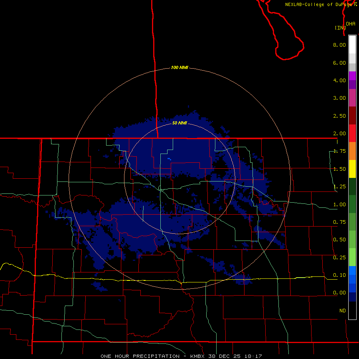Click the KMBX radar site identifier
This screenshot has width=359, height=359.
click(197, 356)
